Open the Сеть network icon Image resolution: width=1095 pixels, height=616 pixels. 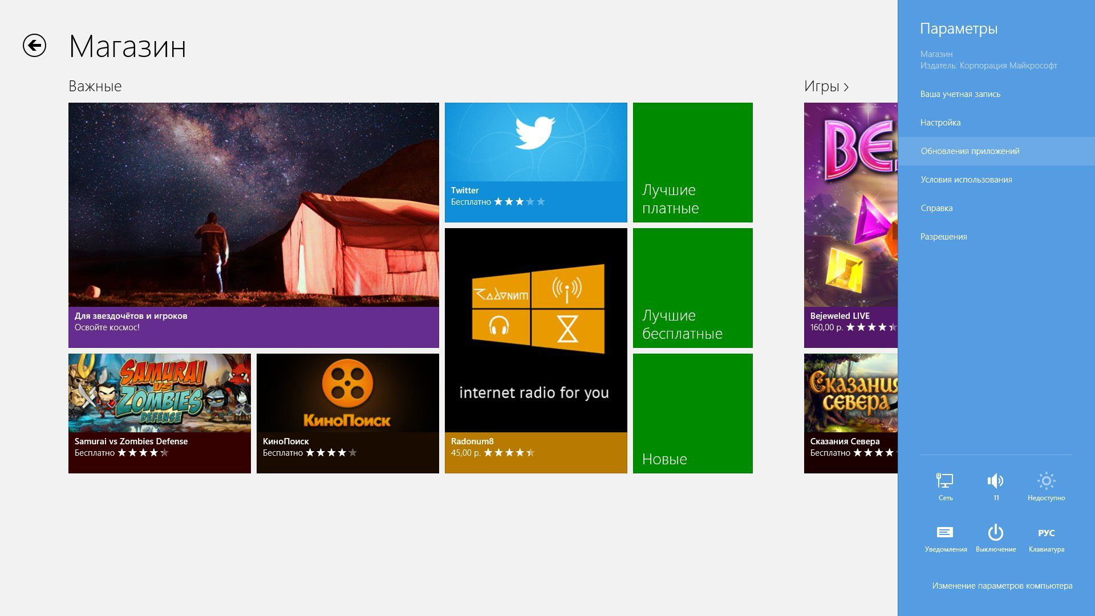point(945,482)
